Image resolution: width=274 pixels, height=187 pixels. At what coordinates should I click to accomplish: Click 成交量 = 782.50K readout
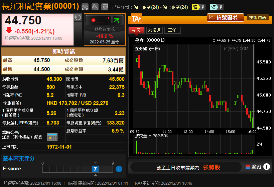point(151,136)
